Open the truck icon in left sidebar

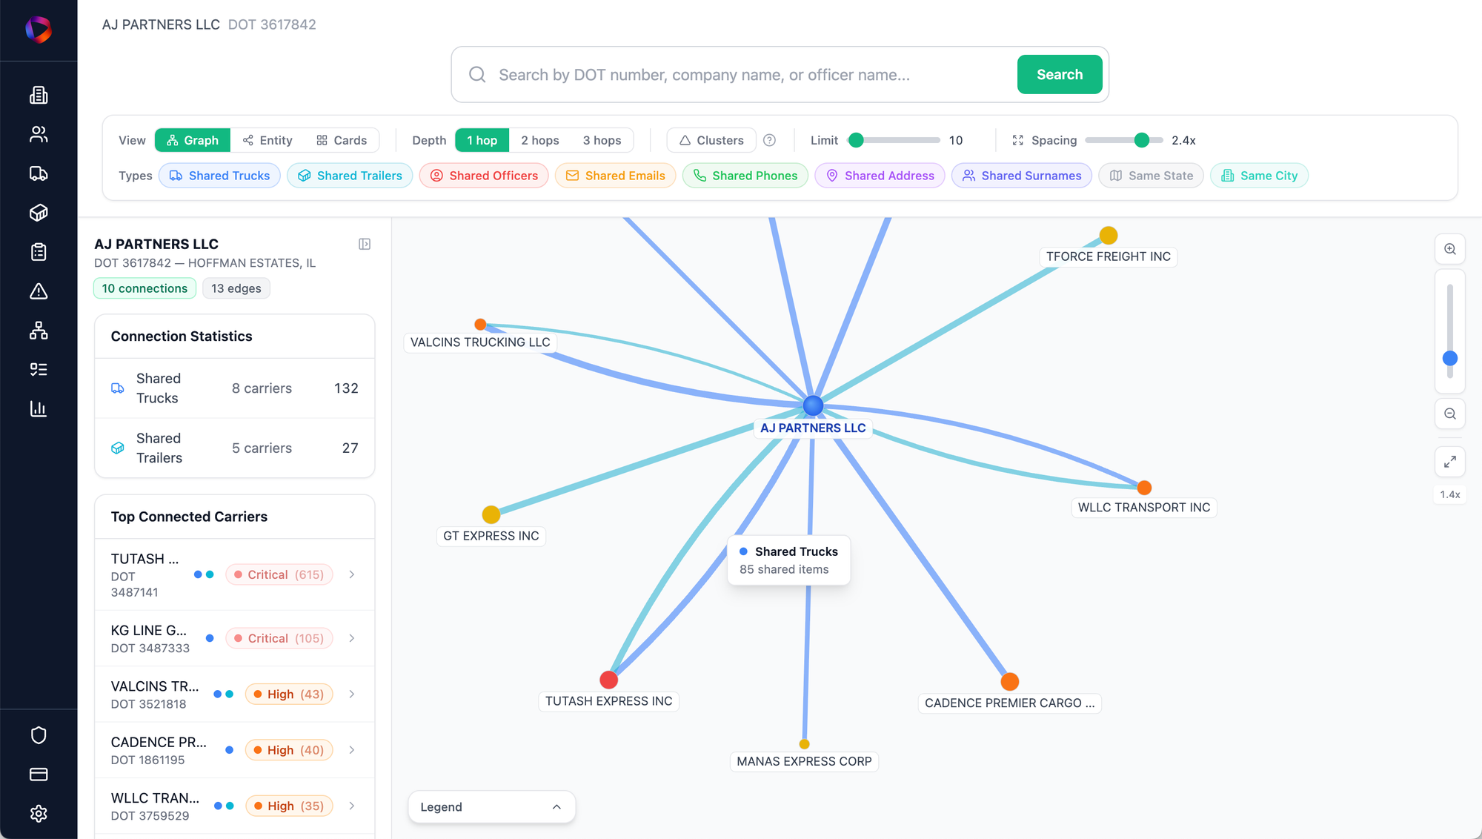[x=39, y=173]
